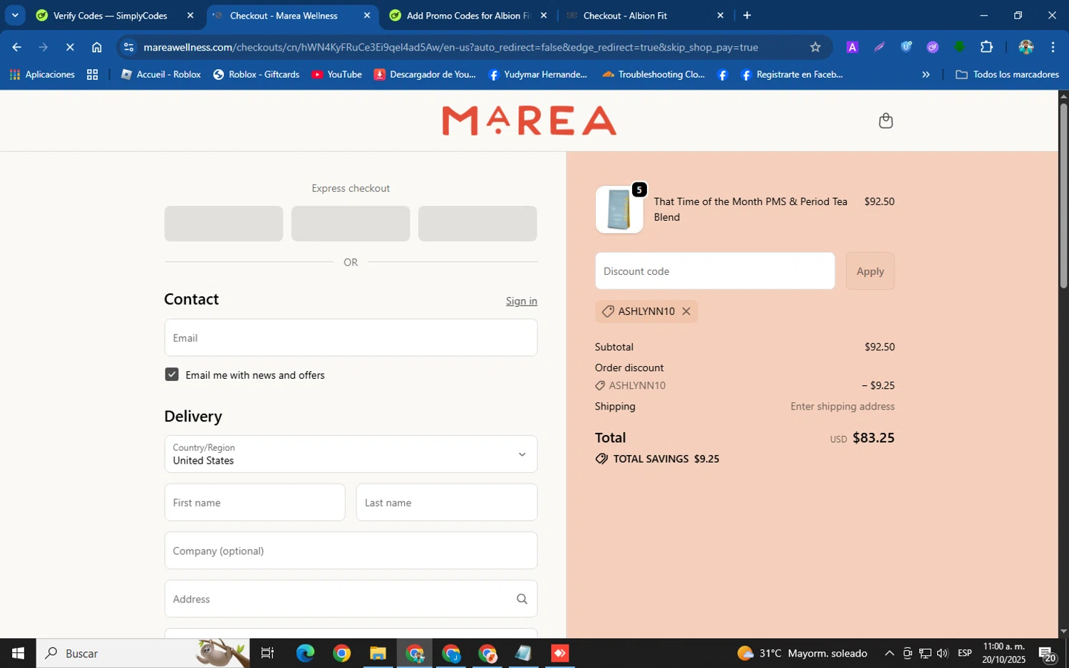1069x668 pixels.
Task: Bookmark this page with the star icon
Action: point(815,47)
